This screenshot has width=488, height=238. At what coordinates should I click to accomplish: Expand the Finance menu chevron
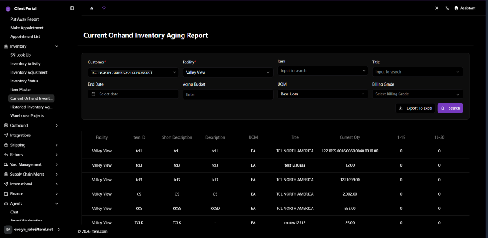point(57,193)
